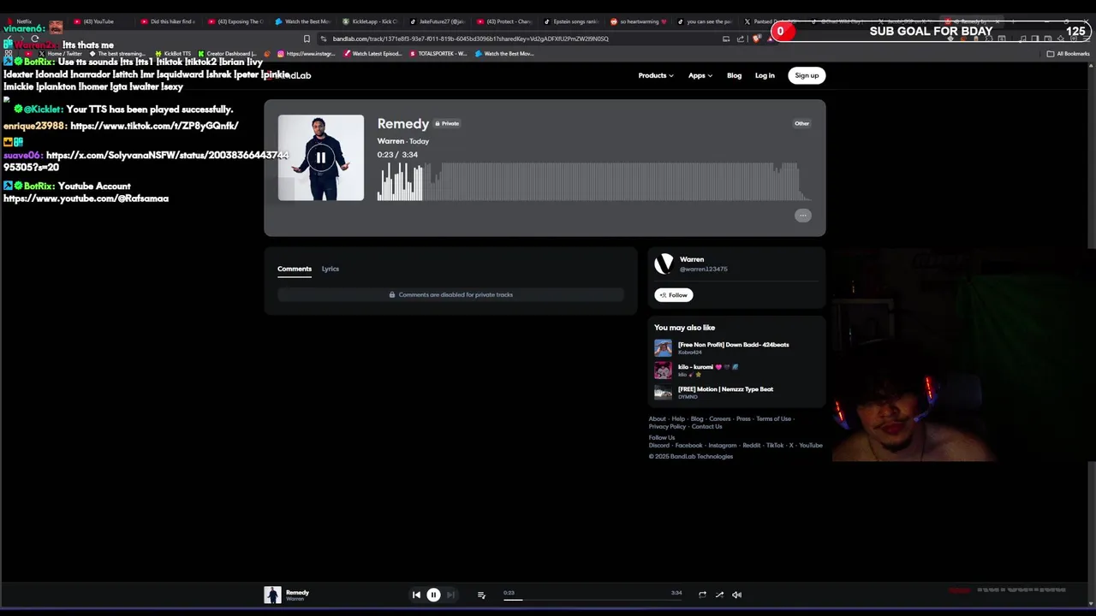Open the @warren123475 profile handle
The image size is (1096, 616).
(x=704, y=269)
